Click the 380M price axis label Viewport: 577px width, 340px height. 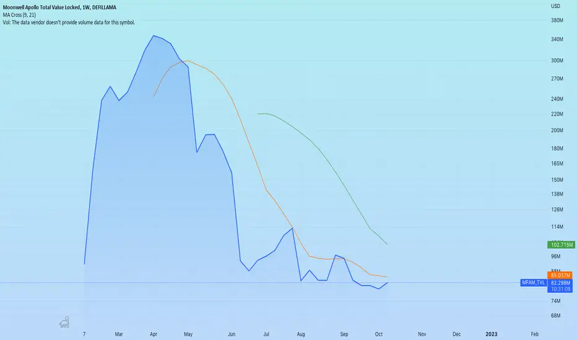click(x=557, y=20)
